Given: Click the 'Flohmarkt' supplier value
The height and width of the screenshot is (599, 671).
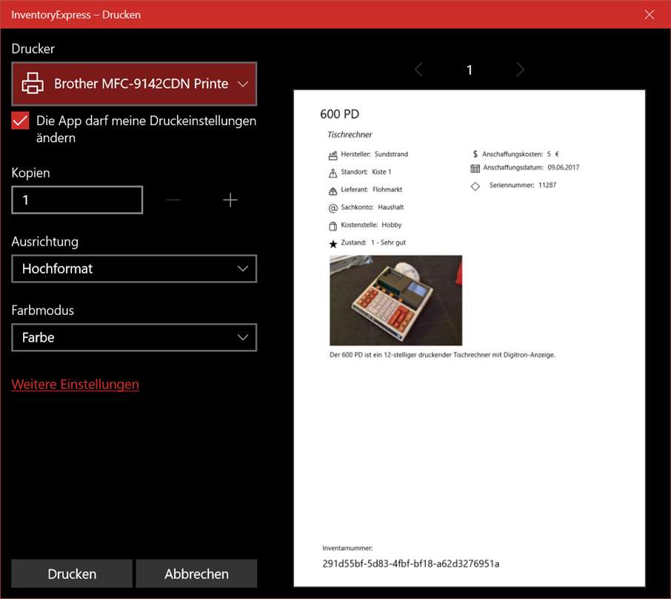Looking at the screenshot, I should [x=387, y=189].
